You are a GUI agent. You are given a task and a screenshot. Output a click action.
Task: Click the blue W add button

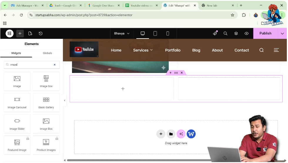[191, 134]
